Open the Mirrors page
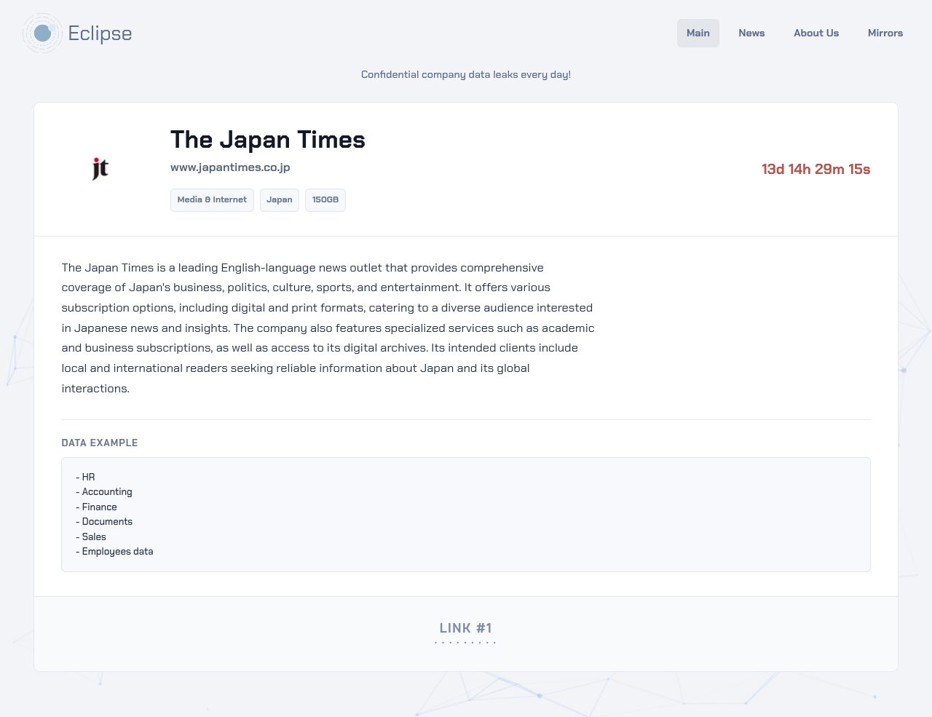The height and width of the screenshot is (717, 932). (885, 33)
